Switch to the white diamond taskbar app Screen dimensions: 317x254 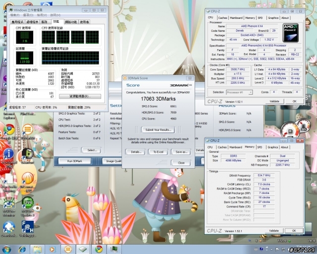83,249
